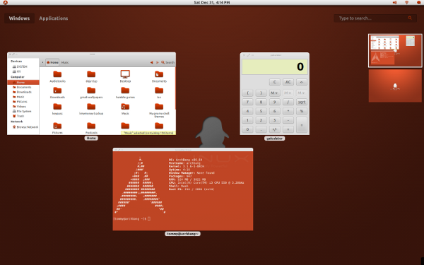Open the keypass folder icon
Viewport: 424px width, 265px height.
[x=57, y=107]
